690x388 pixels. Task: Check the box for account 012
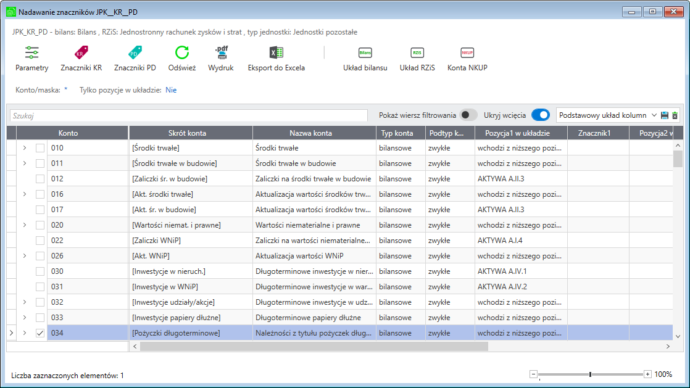point(40,179)
